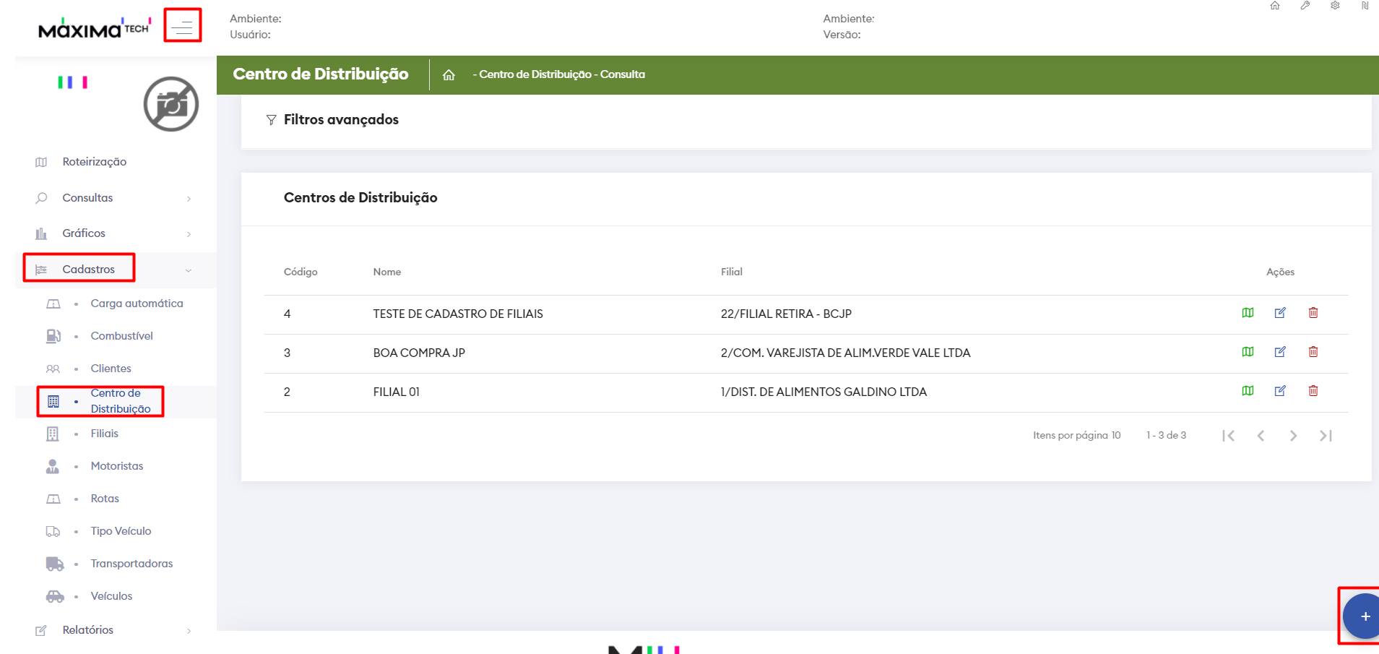Open map for FILIAL 01 row
The image size is (1379, 654).
(1248, 391)
